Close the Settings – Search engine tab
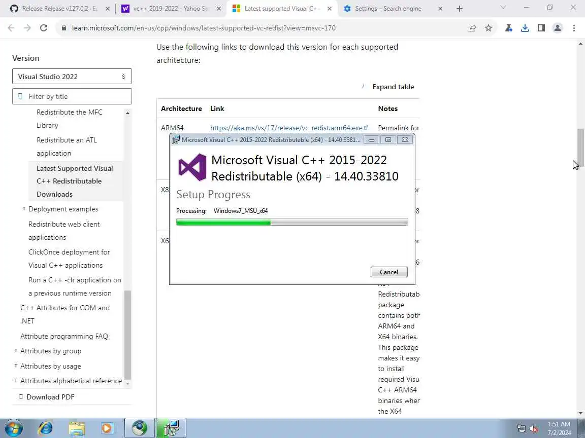 [x=440, y=9]
